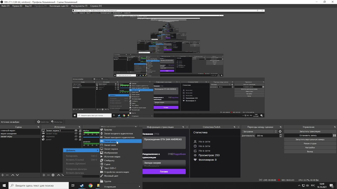337x189 pixels.
Task: Choose Браузер in the add-source menu
Action: 121,130
